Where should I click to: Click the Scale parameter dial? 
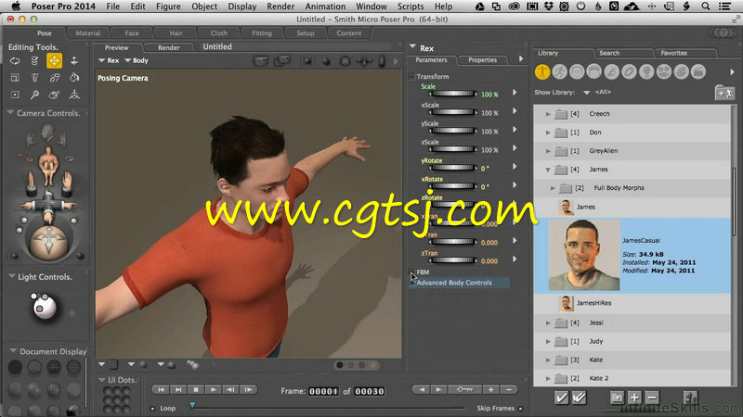point(453,95)
